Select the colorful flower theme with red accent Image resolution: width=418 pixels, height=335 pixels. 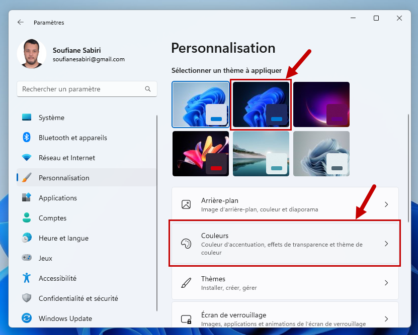(201, 154)
